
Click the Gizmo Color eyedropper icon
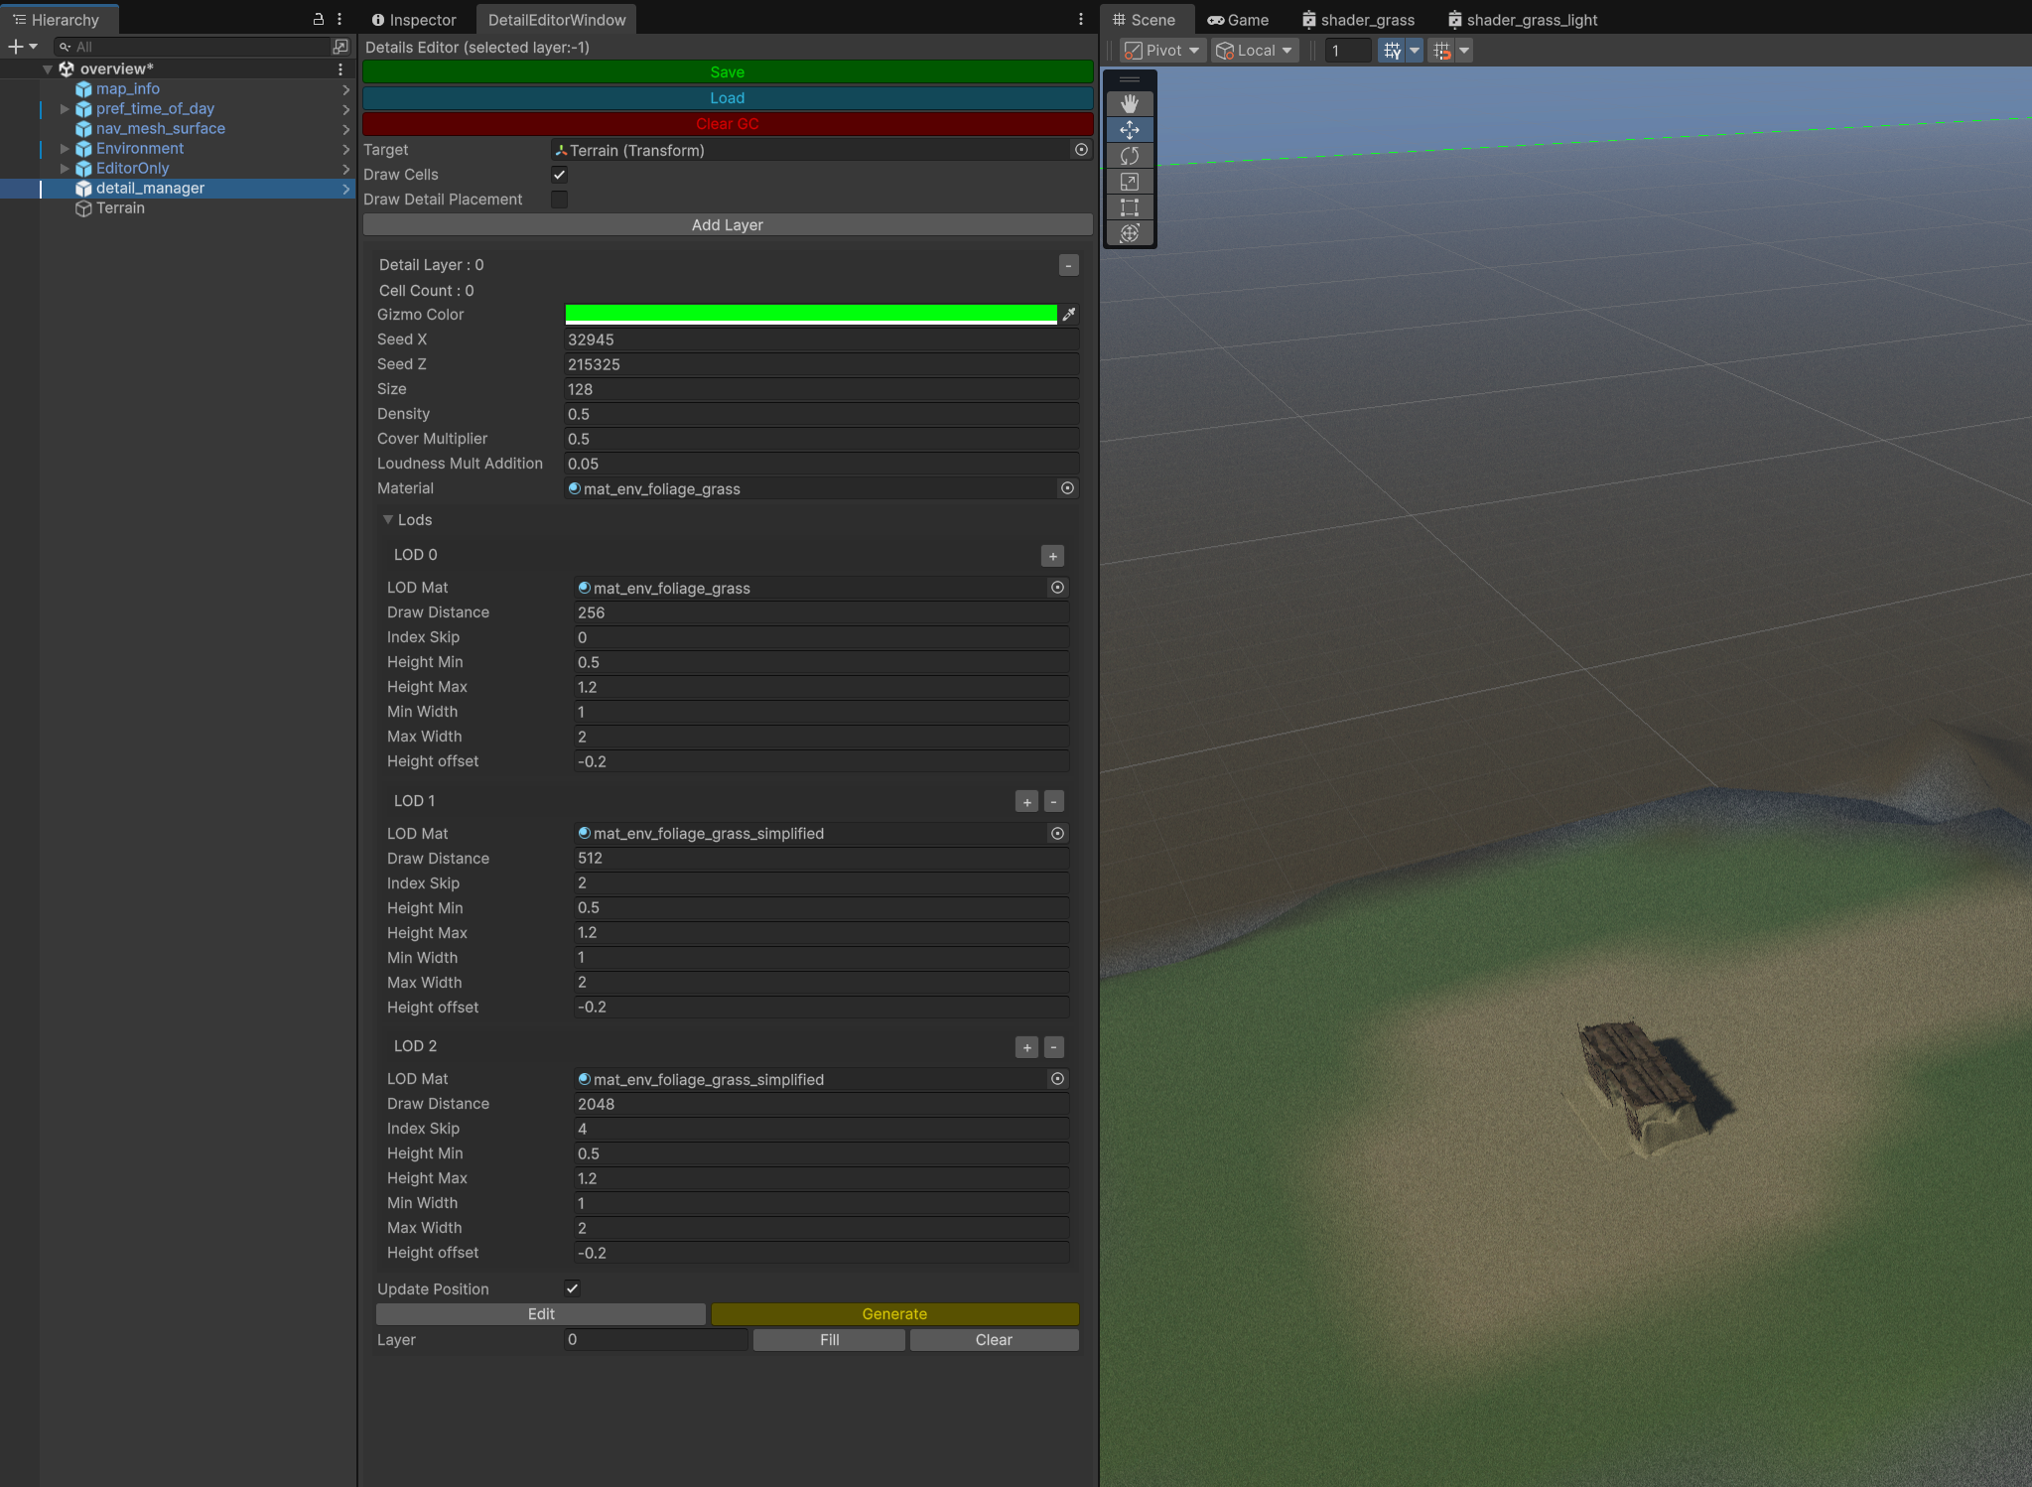pyautogui.click(x=1069, y=315)
